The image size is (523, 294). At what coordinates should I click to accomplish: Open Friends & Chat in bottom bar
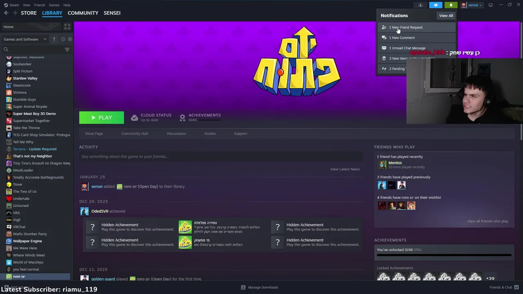504,287
